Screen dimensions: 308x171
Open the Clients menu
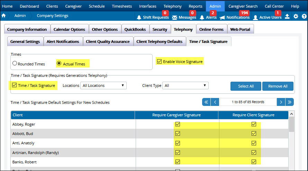pos(52,6)
